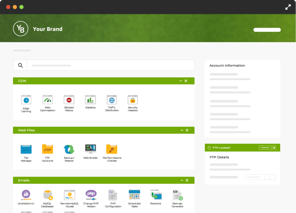Open Blocked Visitors icon
This screenshot has width=296, height=213.
point(69,100)
